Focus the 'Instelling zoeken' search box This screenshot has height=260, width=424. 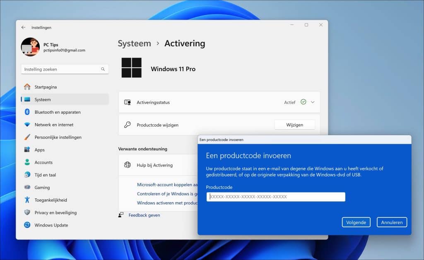(x=65, y=69)
